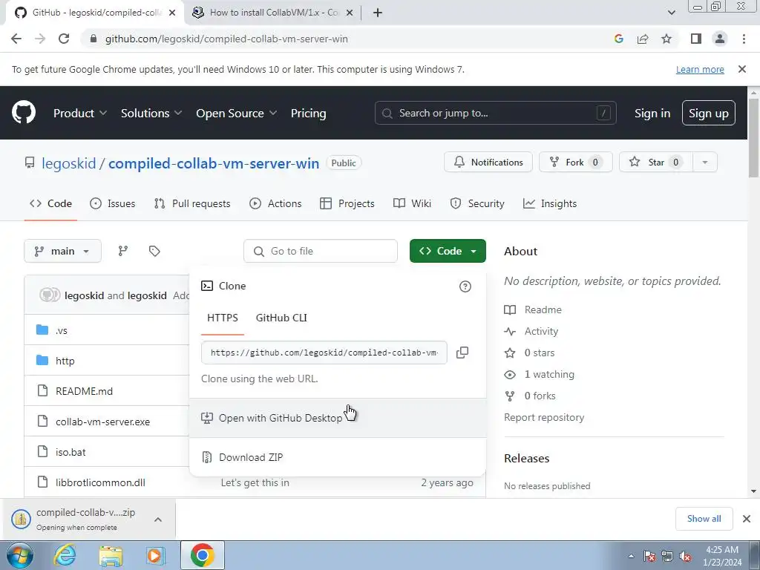This screenshot has width=760, height=570.
Task: Focus the Go to file field
Action: (321, 251)
